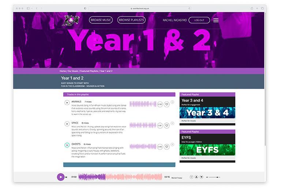
Task: Favourite the Animals track with heart icon
Action: [167, 104]
